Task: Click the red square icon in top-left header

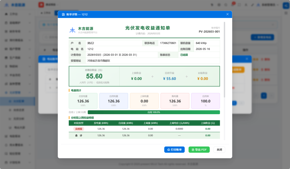Action: pos(41,5)
